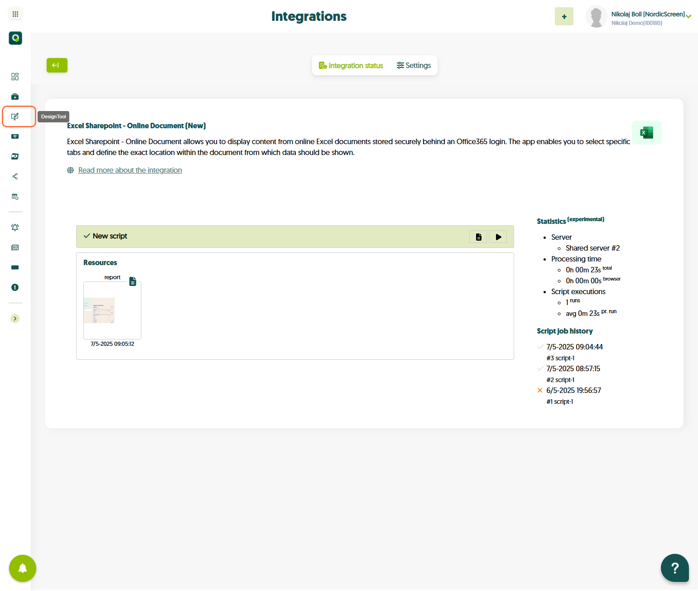
Task: Click the Script job history heading
Action: click(x=565, y=331)
